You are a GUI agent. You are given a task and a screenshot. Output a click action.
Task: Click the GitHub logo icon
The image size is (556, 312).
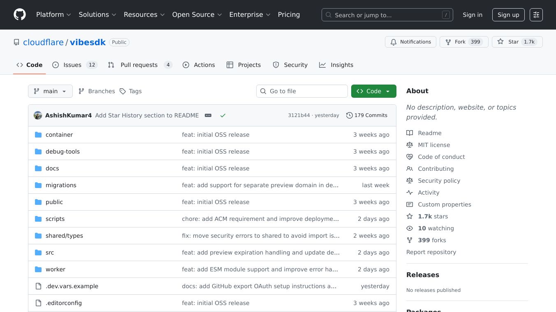point(20,15)
